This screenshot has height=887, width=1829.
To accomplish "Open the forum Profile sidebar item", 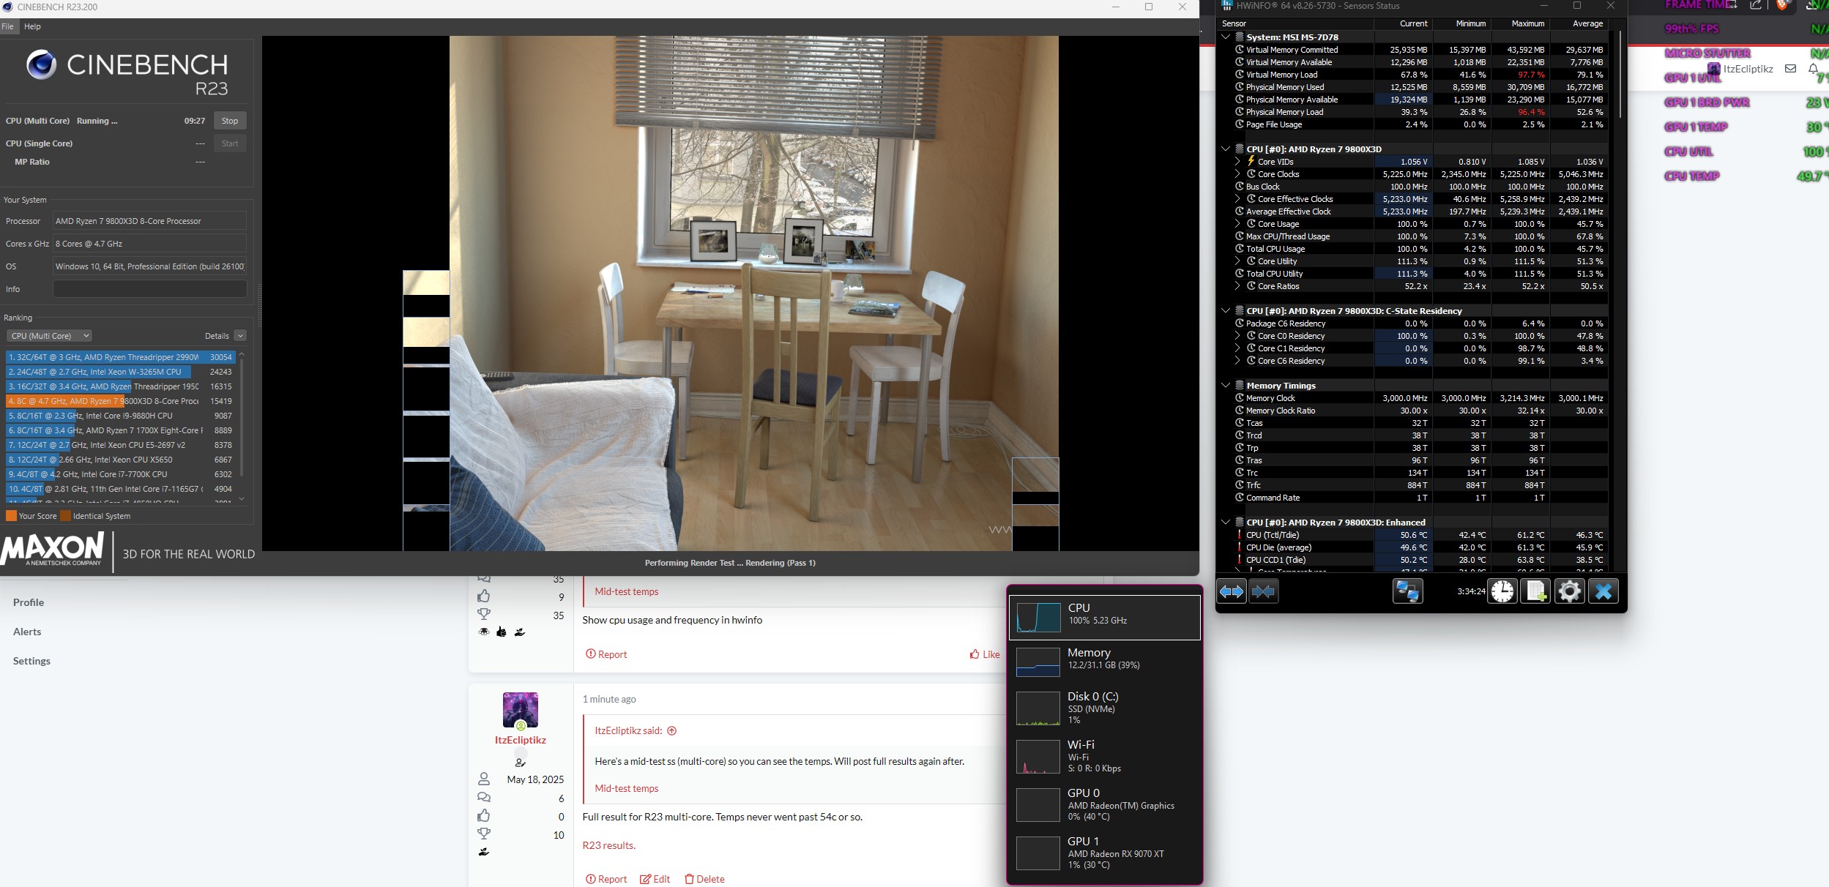I will [x=29, y=602].
